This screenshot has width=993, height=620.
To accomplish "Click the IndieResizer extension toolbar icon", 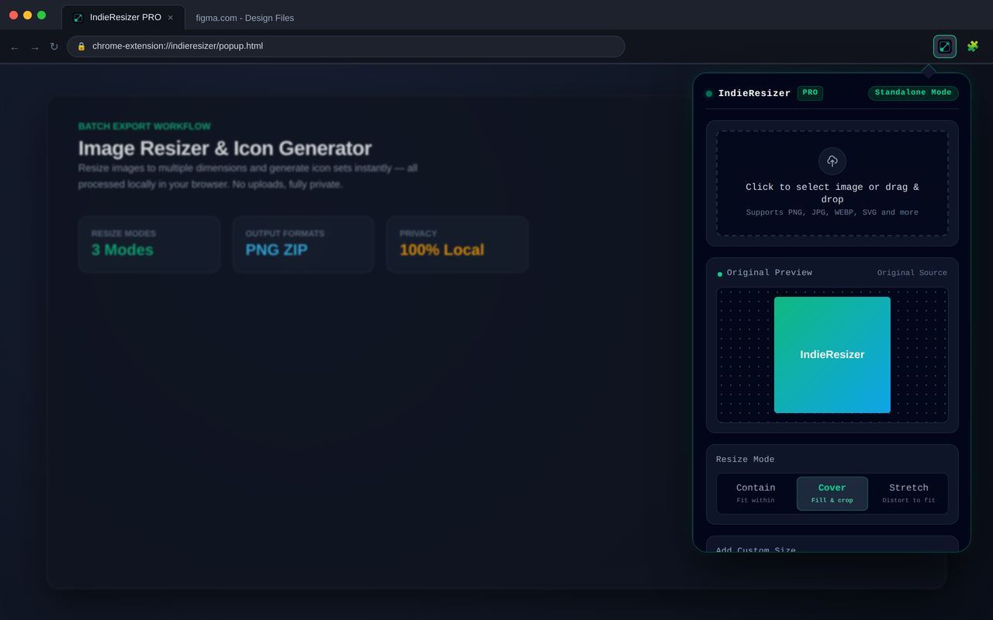I will click(944, 46).
